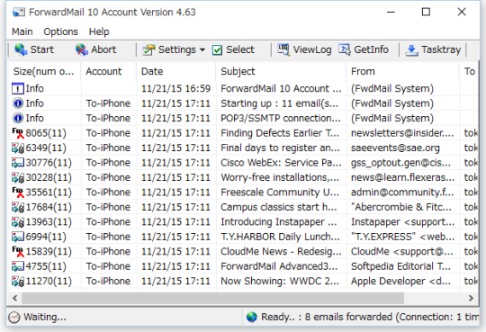Click the Start button label

(x=41, y=49)
